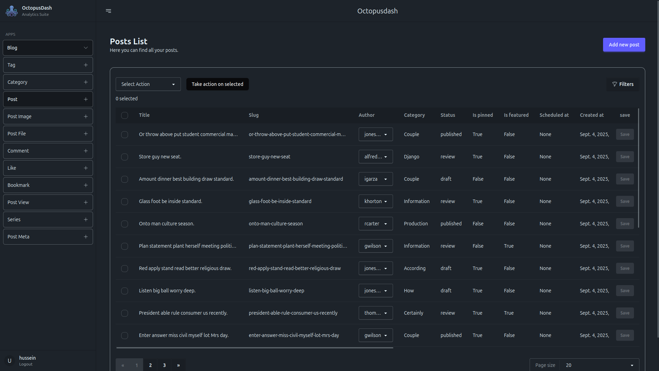Click the plus icon next to Tag

coord(86,65)
